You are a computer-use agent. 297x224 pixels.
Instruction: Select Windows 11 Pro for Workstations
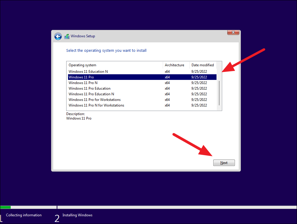142,100
